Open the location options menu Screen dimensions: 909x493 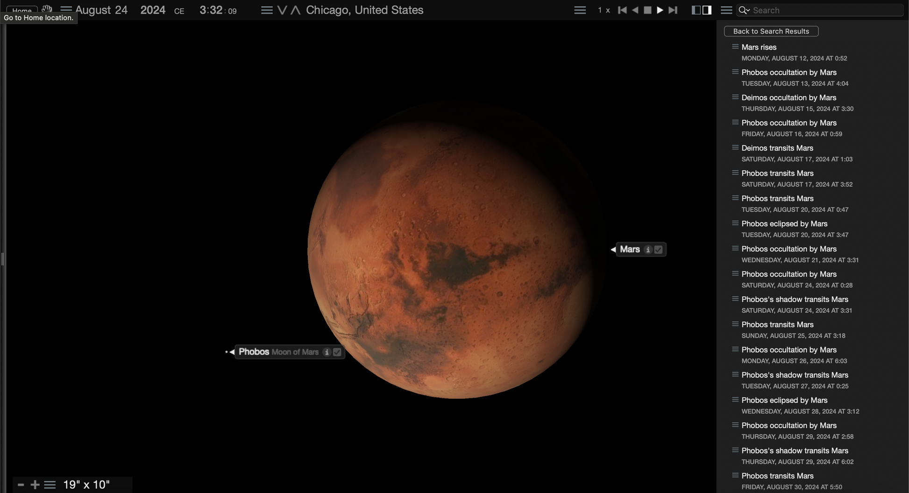[x=267, y=10]
